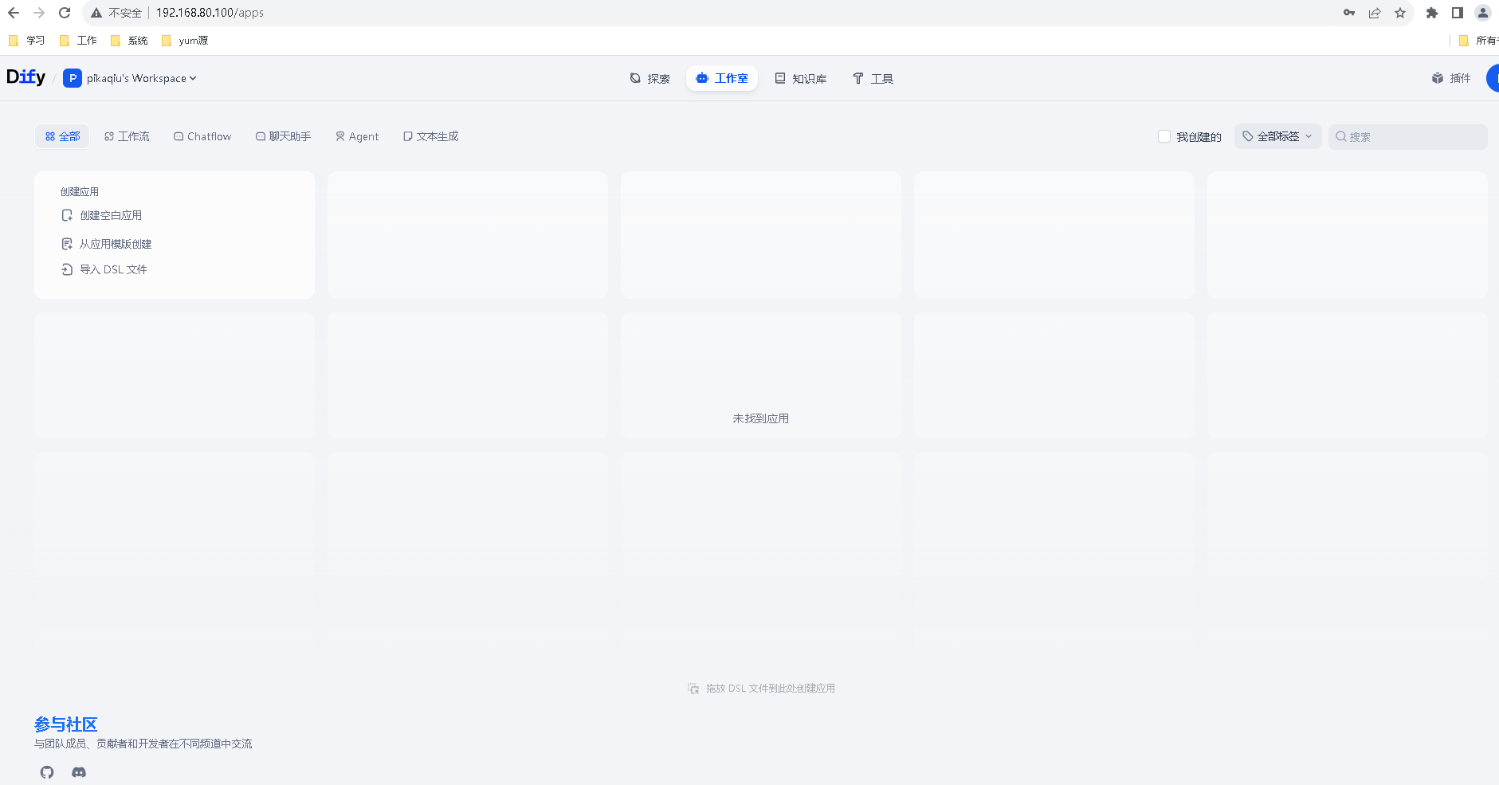Open the Discord community link icon

tap(79, 772)
